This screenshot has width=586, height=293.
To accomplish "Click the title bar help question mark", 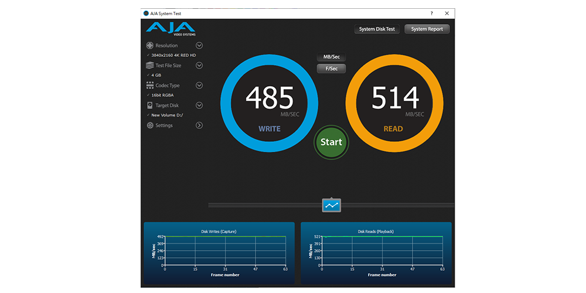I will coord(432,13).
